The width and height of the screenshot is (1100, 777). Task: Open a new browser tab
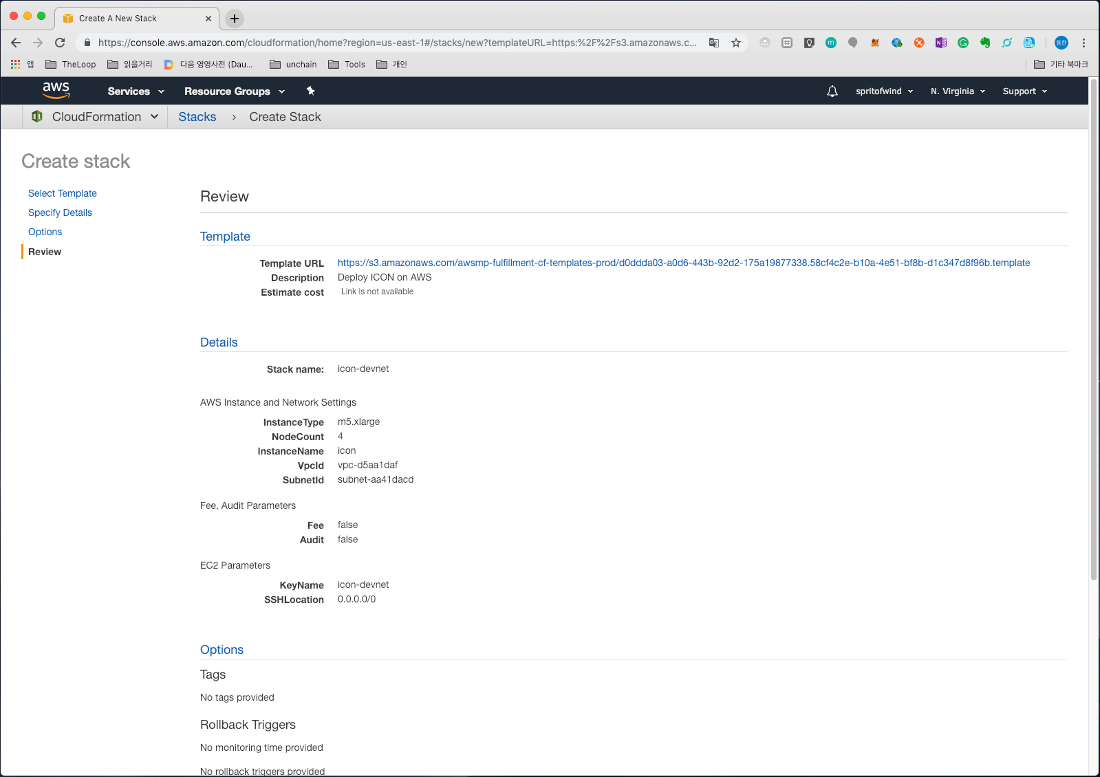tap(235, 19)
